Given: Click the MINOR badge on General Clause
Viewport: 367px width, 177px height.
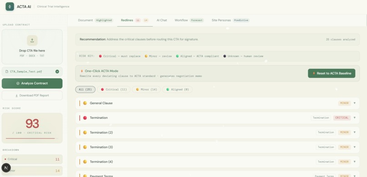Looking at the screenshot, I should click(344, 103).
